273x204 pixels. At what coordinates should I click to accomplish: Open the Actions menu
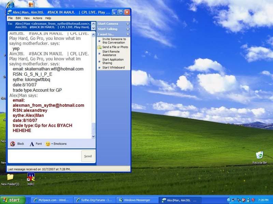[38, 18]
